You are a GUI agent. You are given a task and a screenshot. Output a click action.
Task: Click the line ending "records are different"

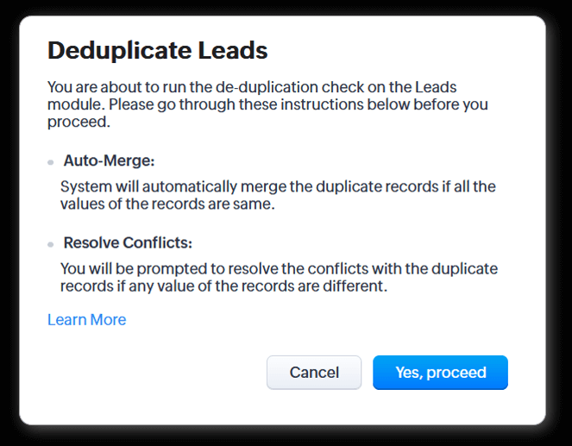223,286
